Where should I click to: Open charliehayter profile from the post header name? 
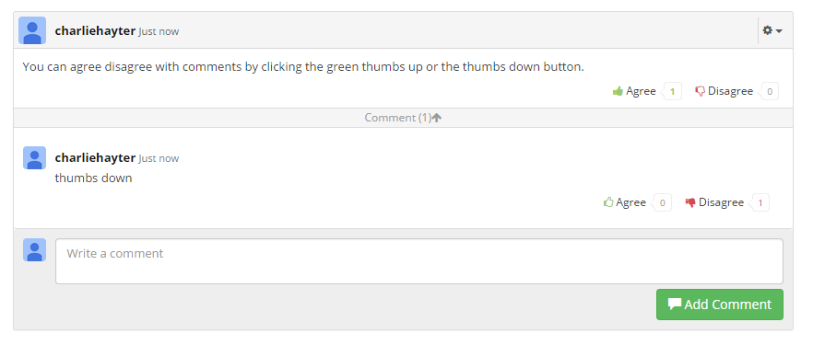pos(95,30)
